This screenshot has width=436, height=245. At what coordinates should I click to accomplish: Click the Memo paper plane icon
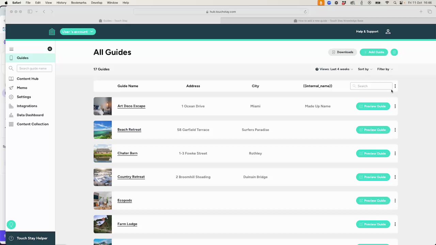pyautogui.click(x=11, y=88)
